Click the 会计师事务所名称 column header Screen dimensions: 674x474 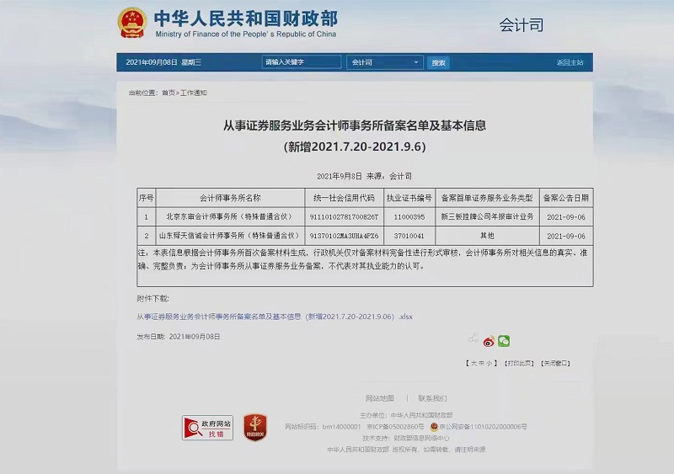pos(230,198)
